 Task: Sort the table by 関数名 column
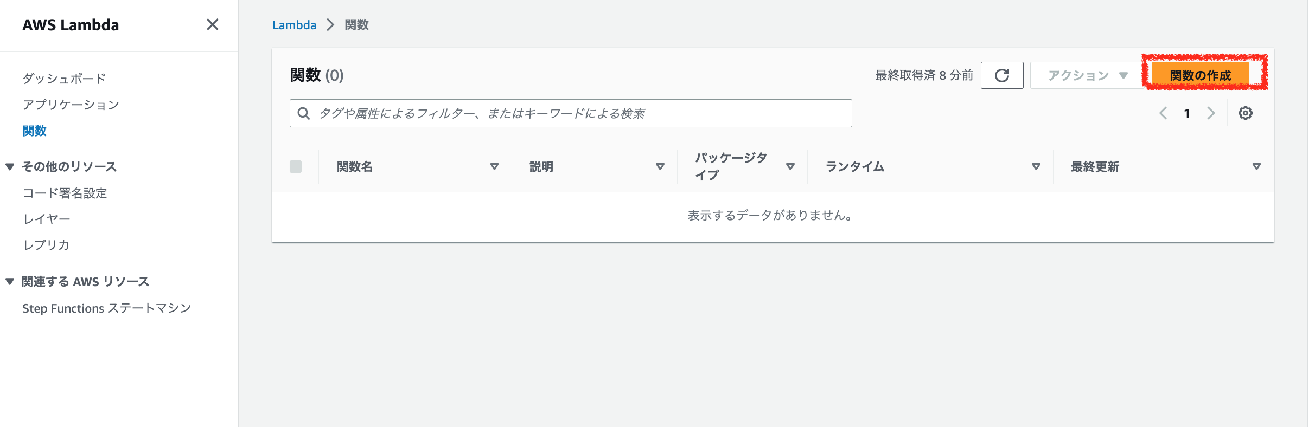coord(494,167)
